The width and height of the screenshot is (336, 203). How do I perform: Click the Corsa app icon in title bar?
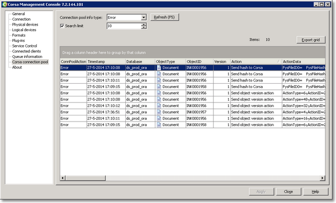pos(4,4)
